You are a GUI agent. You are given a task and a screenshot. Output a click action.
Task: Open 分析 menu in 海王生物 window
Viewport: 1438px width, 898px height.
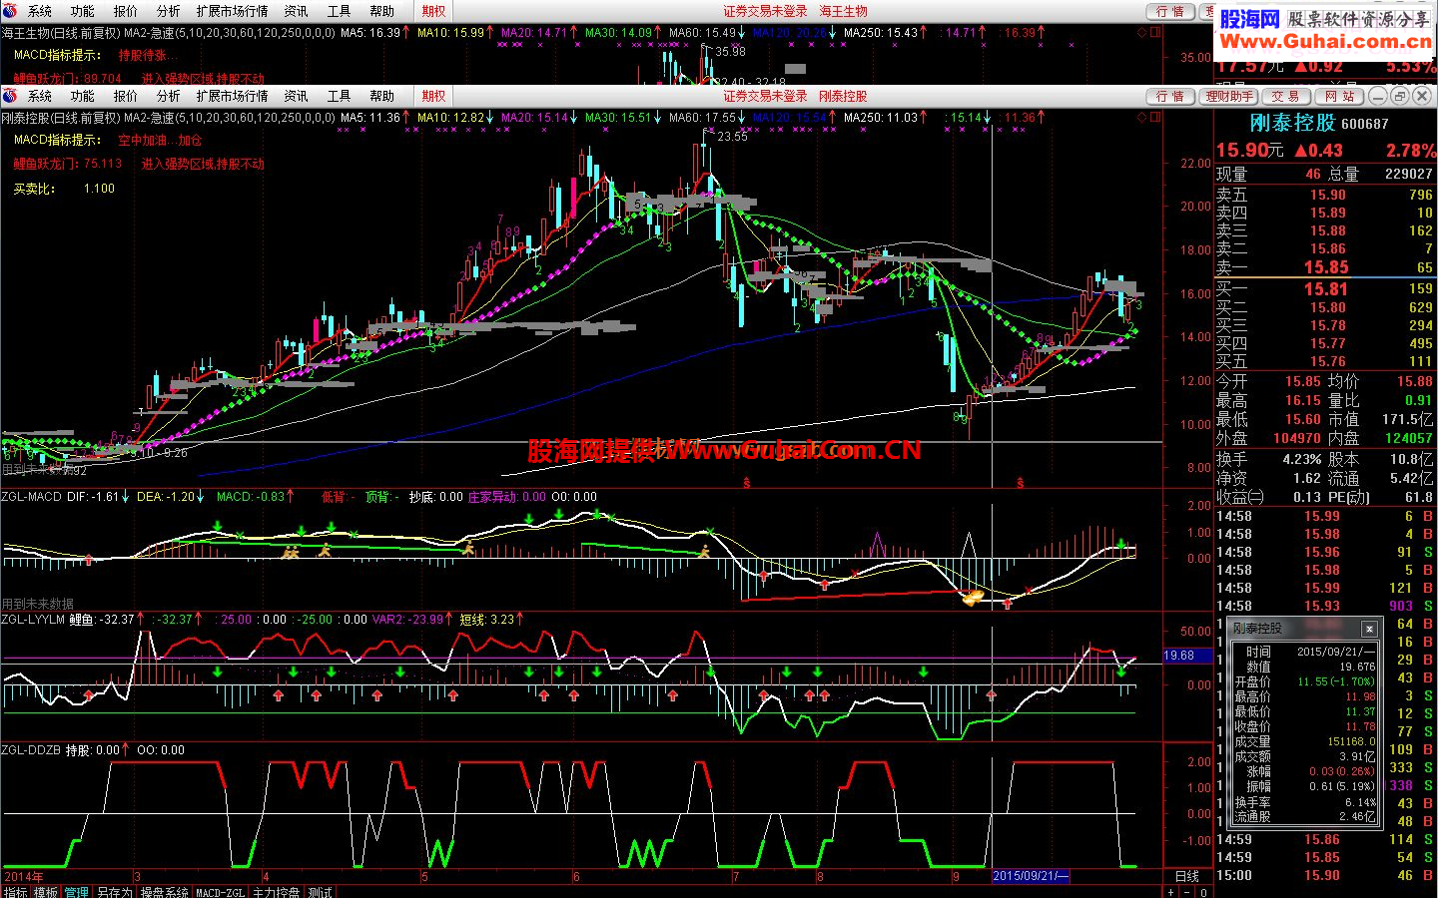point(169,11)
